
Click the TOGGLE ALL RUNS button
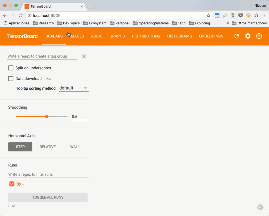coord(48,197)
